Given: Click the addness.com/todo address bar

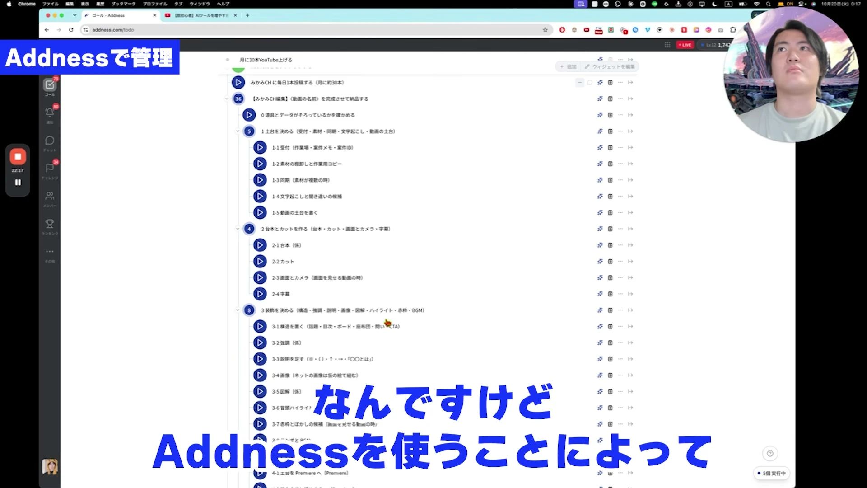Looking at the screenshot, I should point(316,30).
